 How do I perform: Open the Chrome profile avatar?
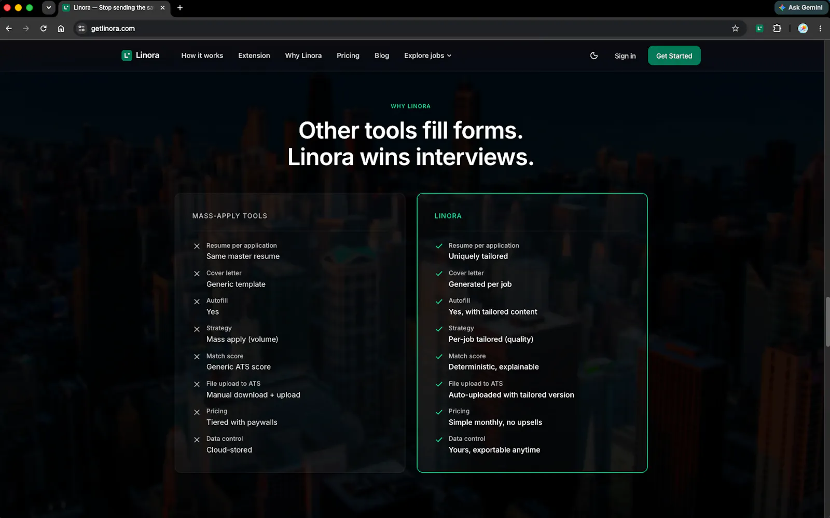pos(803,29)
